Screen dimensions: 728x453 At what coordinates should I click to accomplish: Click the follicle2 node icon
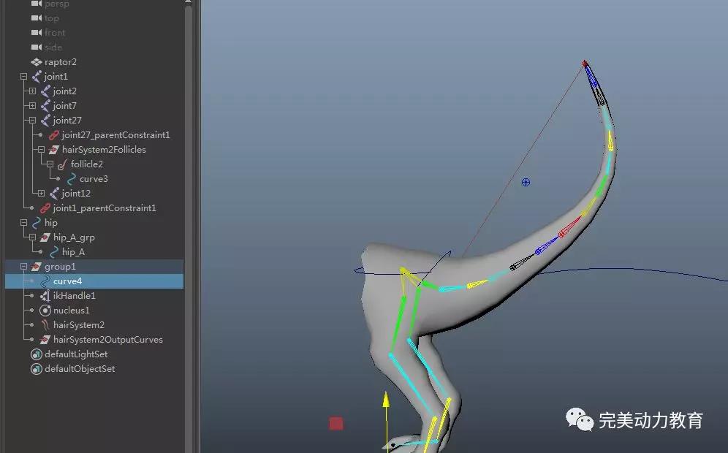click(62, 164)
